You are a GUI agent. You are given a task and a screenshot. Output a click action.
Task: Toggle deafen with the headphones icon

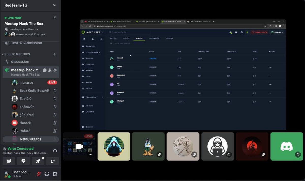(47, 174)
